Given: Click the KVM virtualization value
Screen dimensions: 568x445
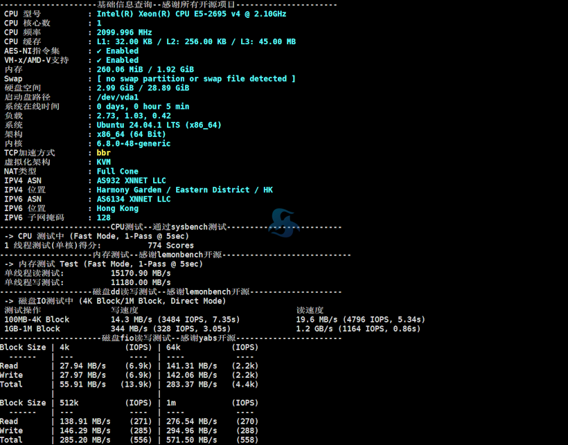Looking at the screenshot, I should [104, 162].
